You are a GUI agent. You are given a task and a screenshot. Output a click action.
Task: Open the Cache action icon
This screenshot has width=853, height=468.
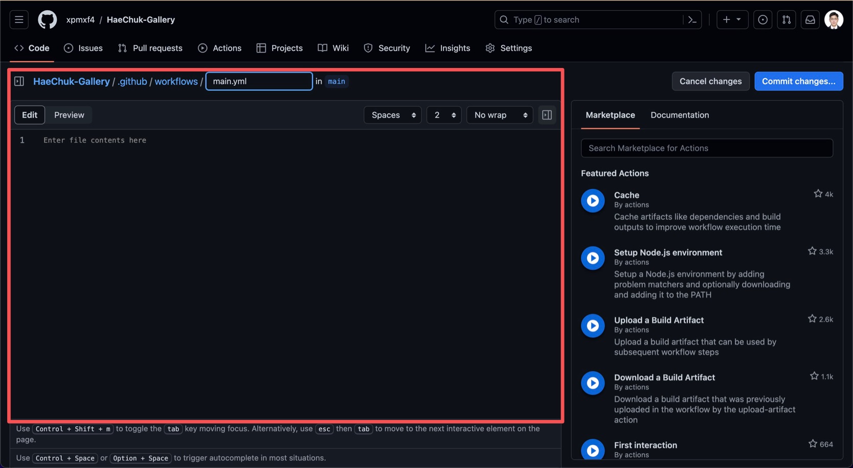click(x=593, y=201)
